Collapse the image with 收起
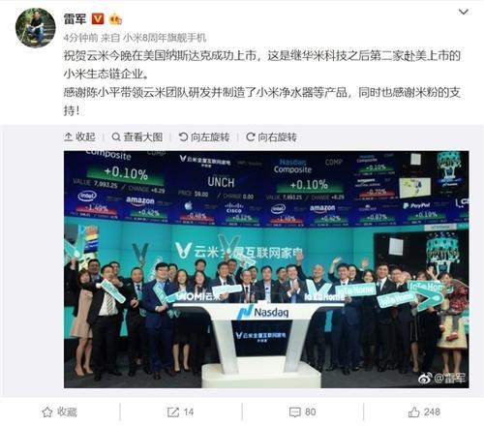 [79, 137]
